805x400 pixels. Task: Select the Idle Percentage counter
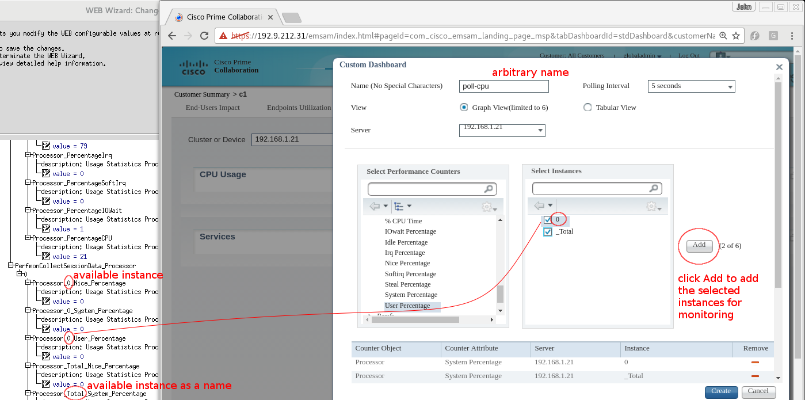click(x=406, y=242)
